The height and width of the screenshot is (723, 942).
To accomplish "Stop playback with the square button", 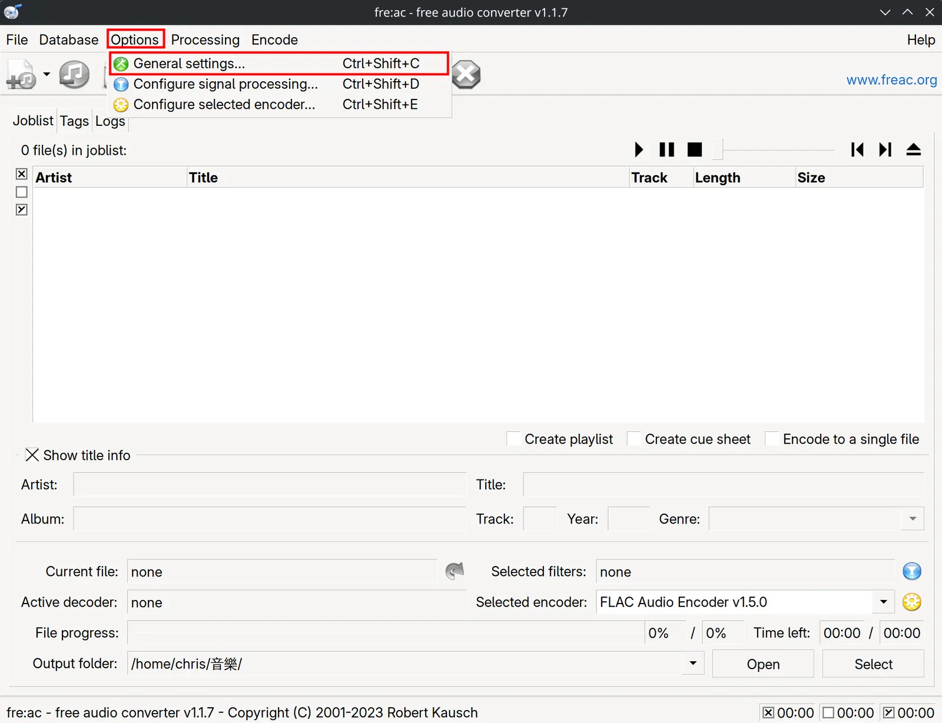I will [x=695, y=149].
